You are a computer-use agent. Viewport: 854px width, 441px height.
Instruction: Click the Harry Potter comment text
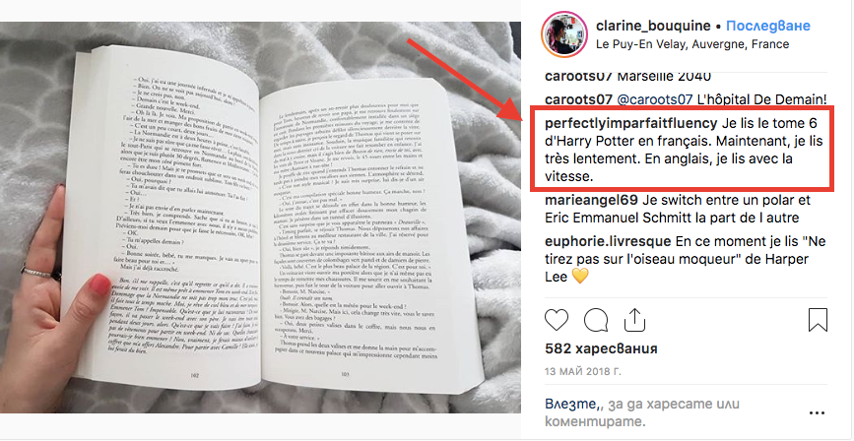pos(684,151)
